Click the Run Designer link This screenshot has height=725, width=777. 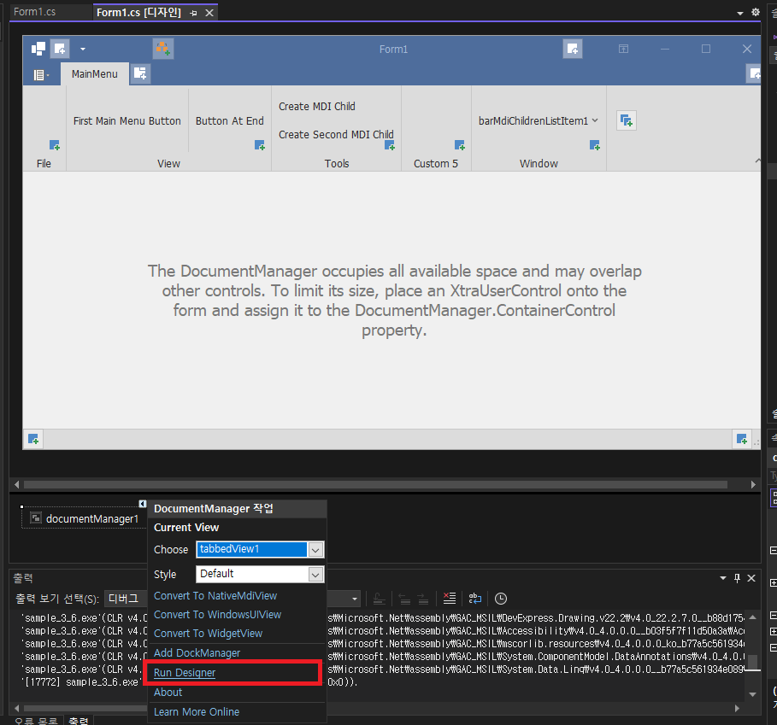tap(185, 673)
